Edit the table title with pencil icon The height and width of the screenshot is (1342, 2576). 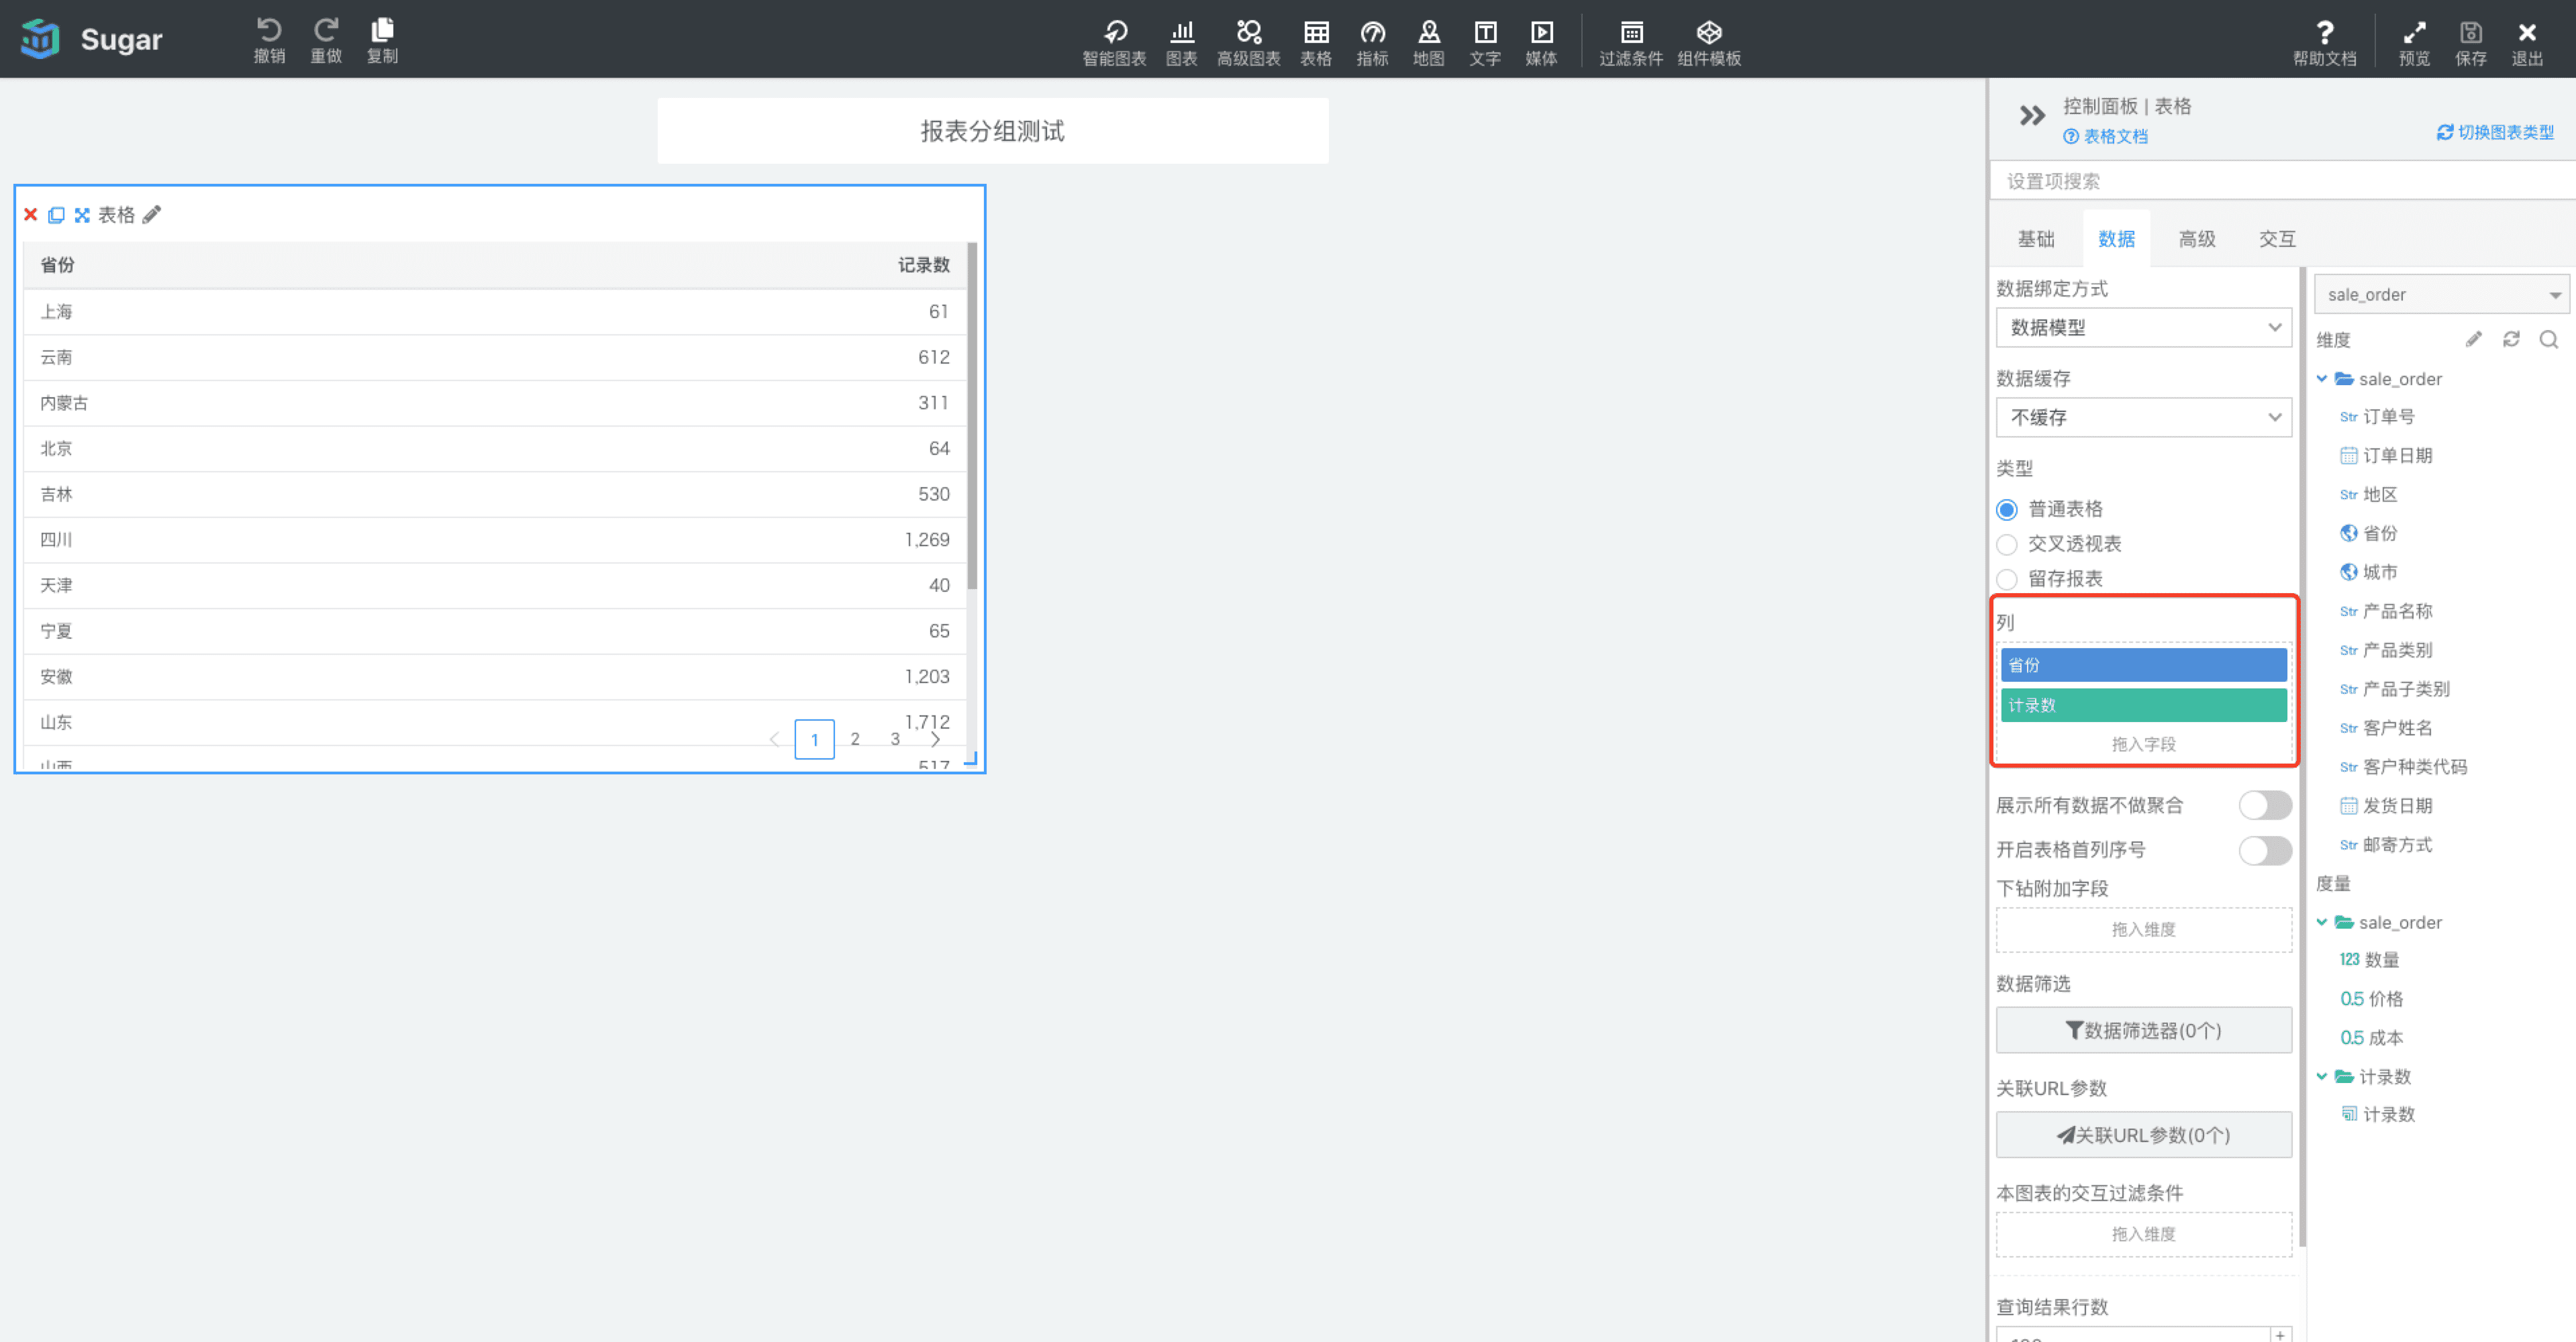[x=152, y=214]
